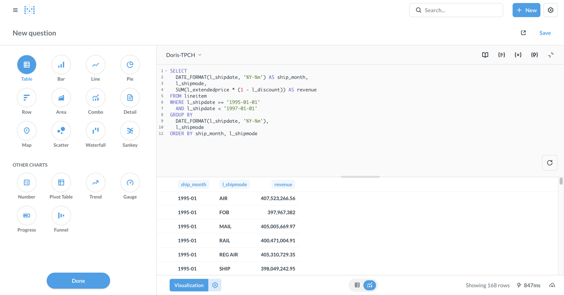This screenshot has width=564, height=295.
Task: Click the editor resize handle bar
Action: click(360, 177)
